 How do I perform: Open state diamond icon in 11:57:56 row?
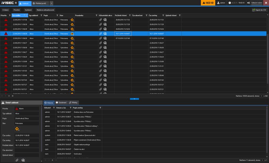pos(72,20)
